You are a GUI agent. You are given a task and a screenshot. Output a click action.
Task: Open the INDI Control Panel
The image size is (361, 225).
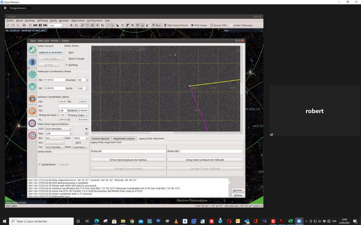(x=176, y=25)
